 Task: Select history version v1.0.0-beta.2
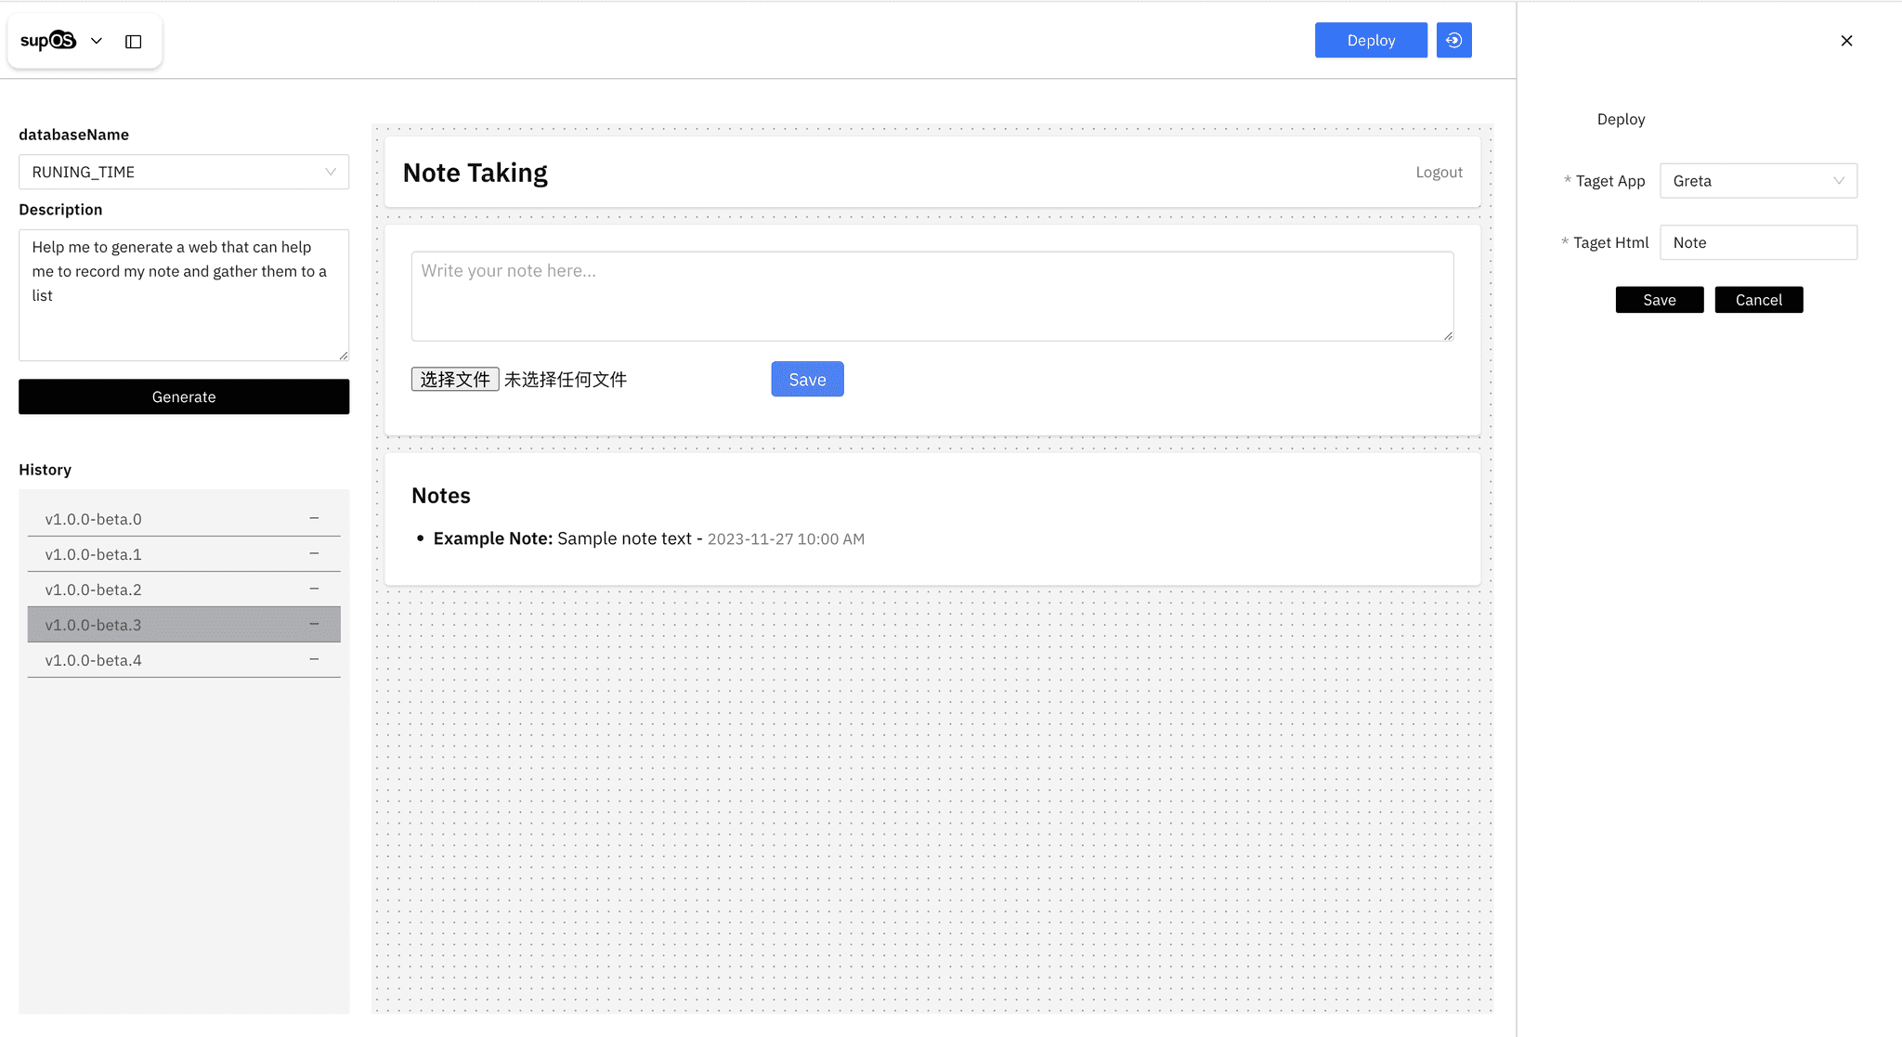184,590
